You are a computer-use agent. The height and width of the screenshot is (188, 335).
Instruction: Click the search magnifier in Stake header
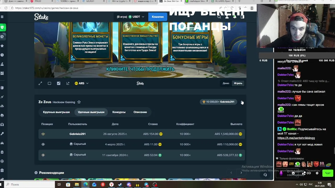[219, 17]
